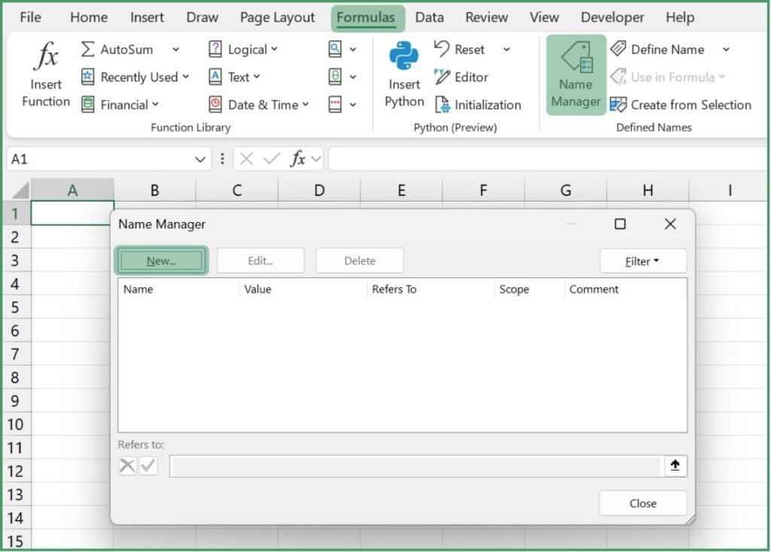
Task: Click the Insert Function fx icon
Action: (x=46, y=55)
